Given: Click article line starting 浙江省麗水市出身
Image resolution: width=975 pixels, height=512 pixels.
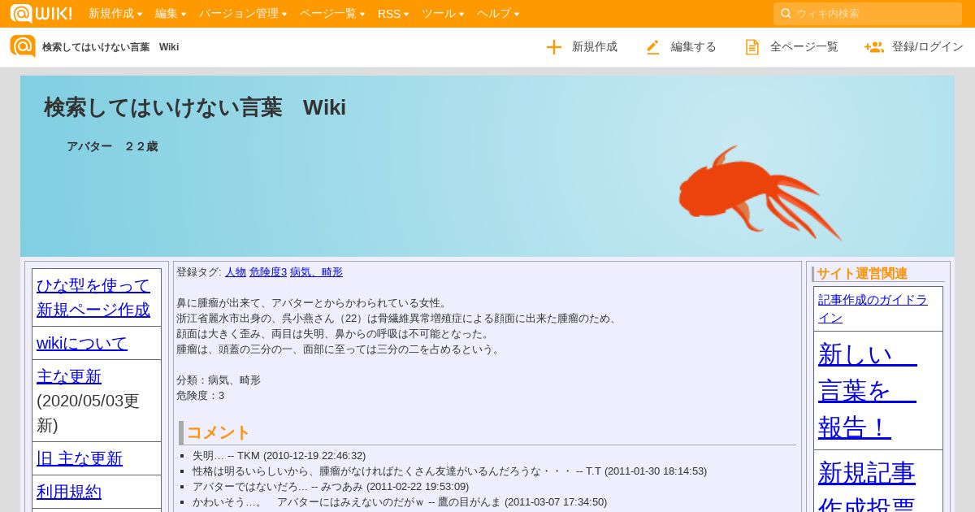Looking at the screenshot, I should [x=398, y=319].
